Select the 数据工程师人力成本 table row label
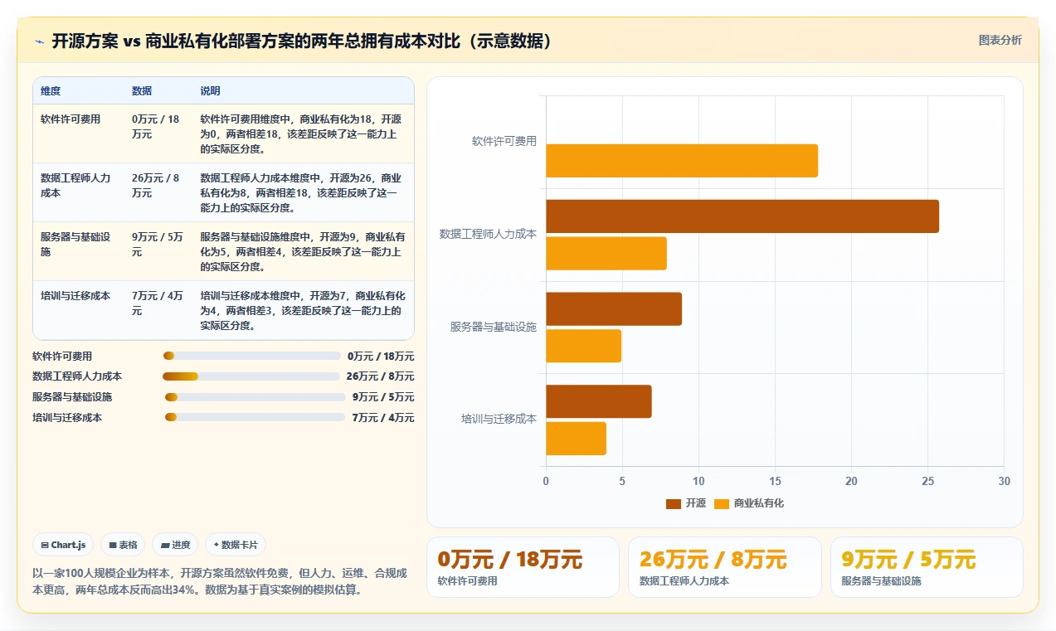Screen dimensions: 1056x631 (75, 186)
